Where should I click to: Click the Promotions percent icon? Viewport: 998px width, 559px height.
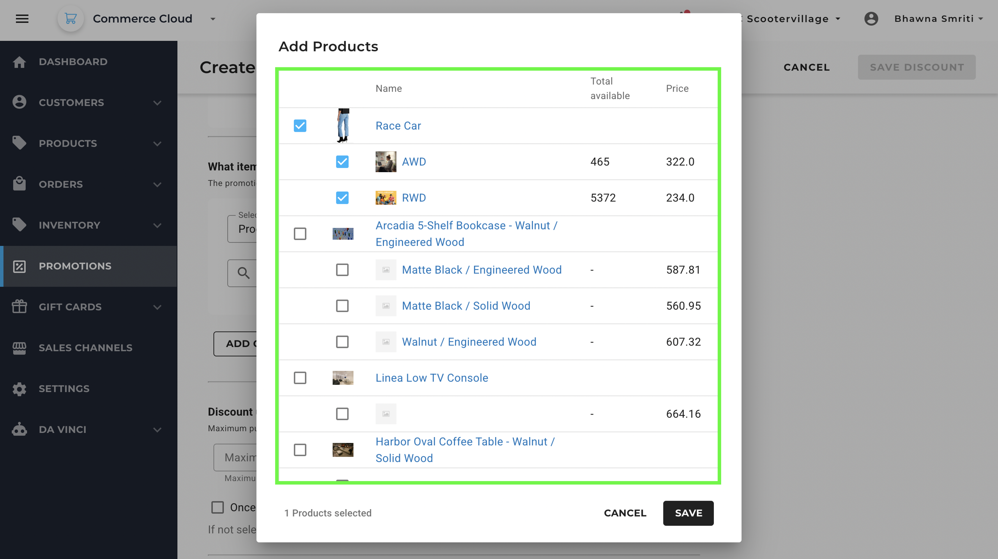[19, 266]
